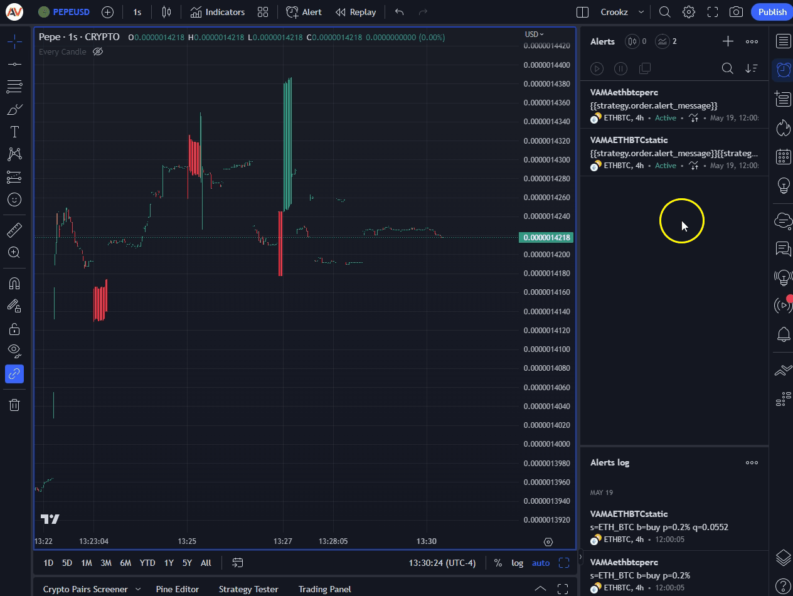
Task: Toggle visibility of Every Candle indicator
Action: click(x=98, y=51)
